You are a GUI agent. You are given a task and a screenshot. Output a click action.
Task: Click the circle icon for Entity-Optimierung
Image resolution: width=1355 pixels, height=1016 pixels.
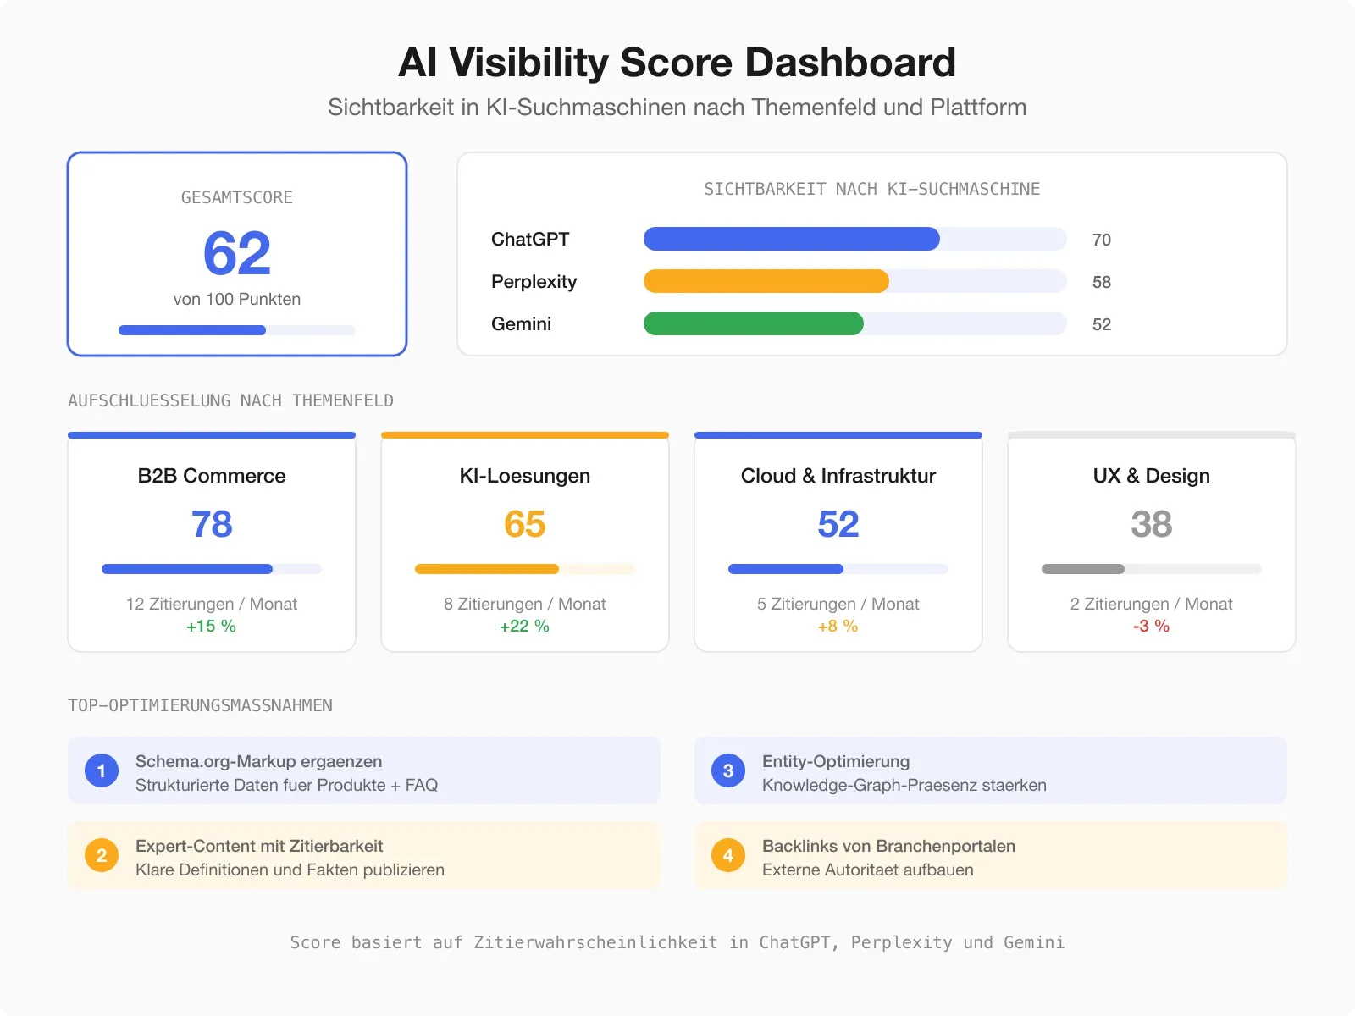point(727,770)
